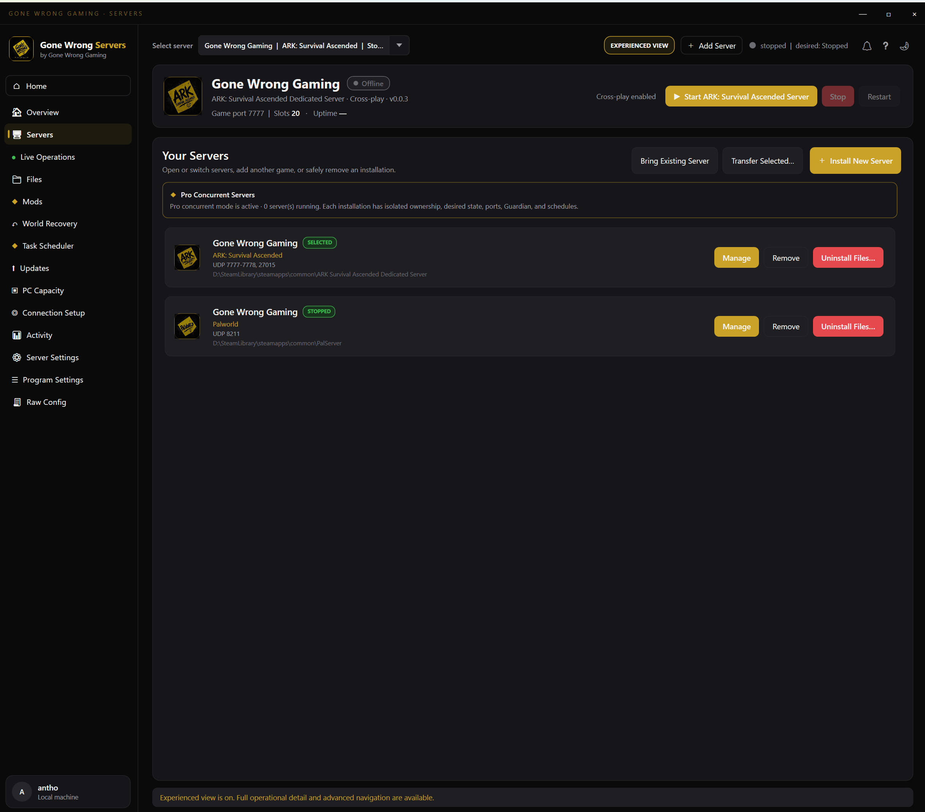Click the PC Capacity chip icon
The height and width of the screenshot is (812, 925).
(15, 291)
